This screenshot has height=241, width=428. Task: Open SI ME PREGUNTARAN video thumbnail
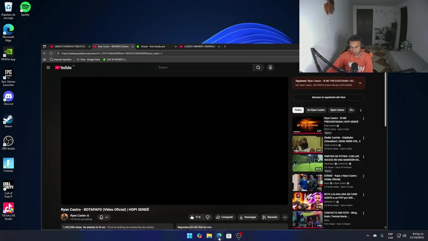(x=308, y=125)
